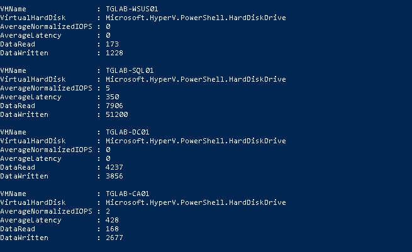The image size is (412, 252).
Task: Click AverageLatency value 350
Action: (112, 97)
